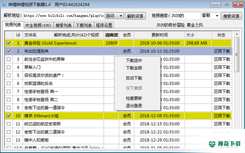Maximize the downloader window
Screen dimensions: 245x153
coord(227,4)
